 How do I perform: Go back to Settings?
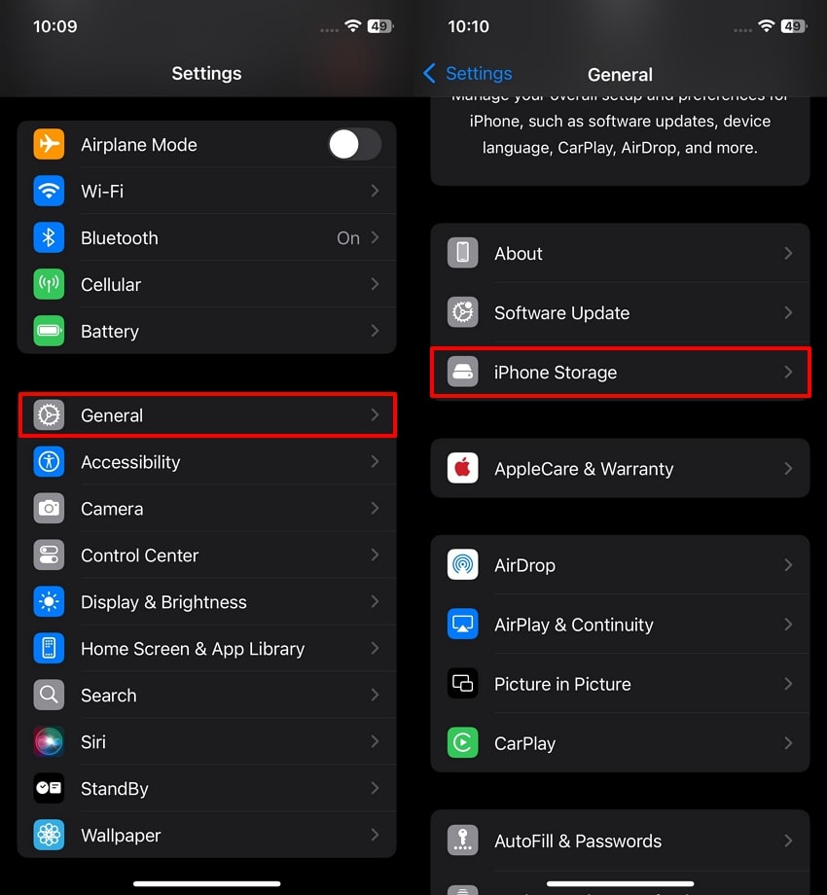(467, 73)
